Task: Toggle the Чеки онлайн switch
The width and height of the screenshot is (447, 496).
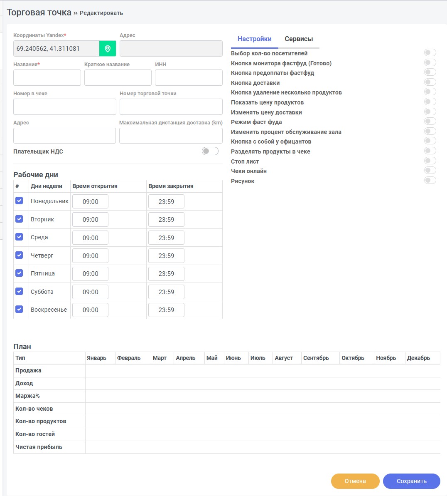Action: click(x=430, y=170)
